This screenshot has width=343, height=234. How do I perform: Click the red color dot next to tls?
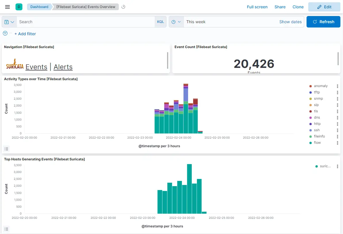pos(311,111)
